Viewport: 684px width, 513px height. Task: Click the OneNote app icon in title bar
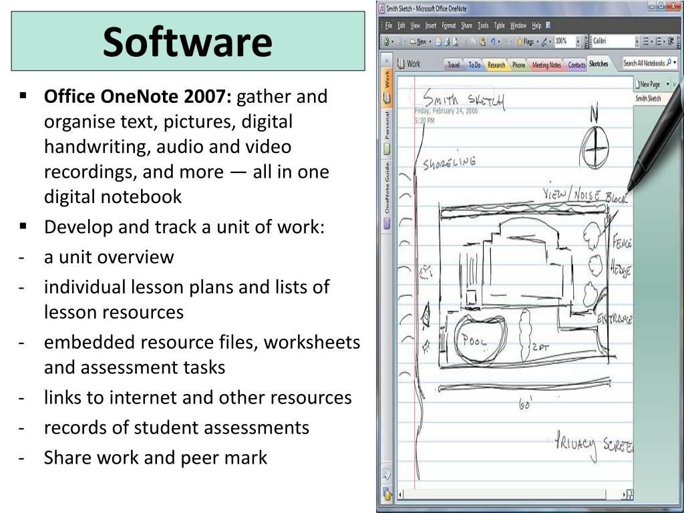pyautogui.click(x=382, y=8)
